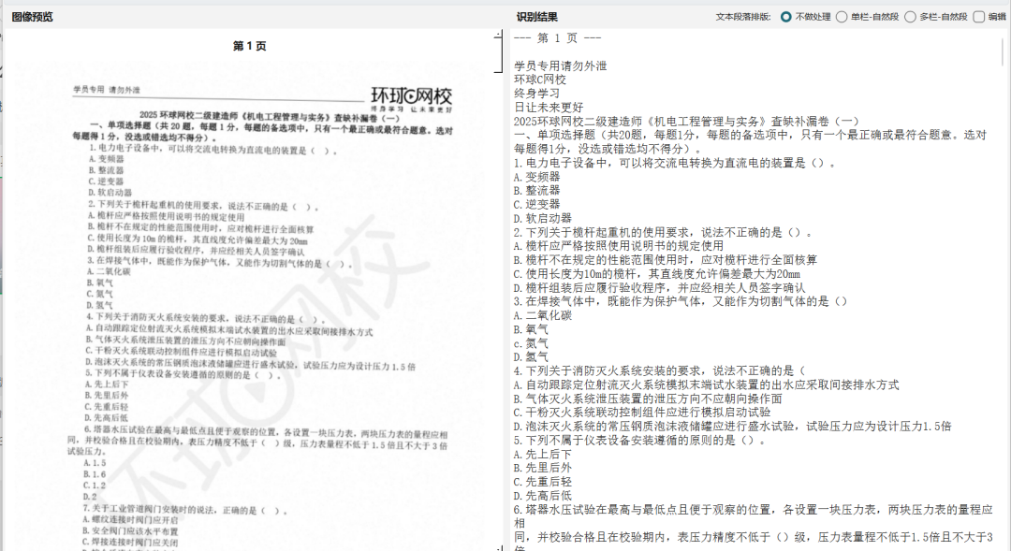Click 学员专用请勿外泄 in recognition results
Screen dimensions: 1011x551
click(561, 65)
